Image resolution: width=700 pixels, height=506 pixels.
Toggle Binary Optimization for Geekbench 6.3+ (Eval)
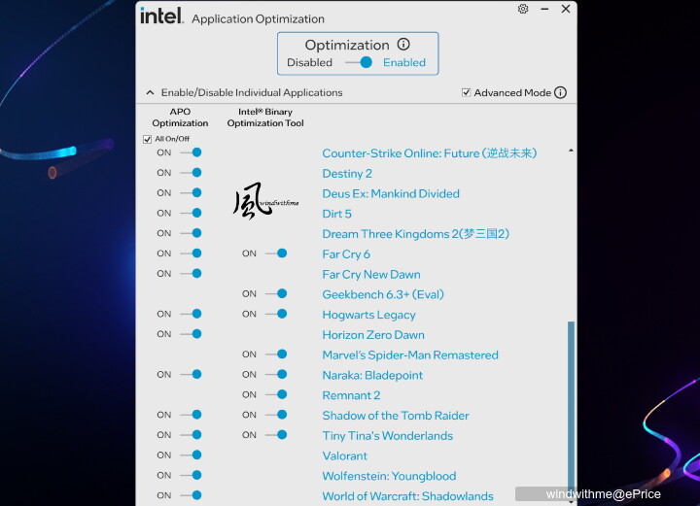pyautogui.click(x=276, y=293)
